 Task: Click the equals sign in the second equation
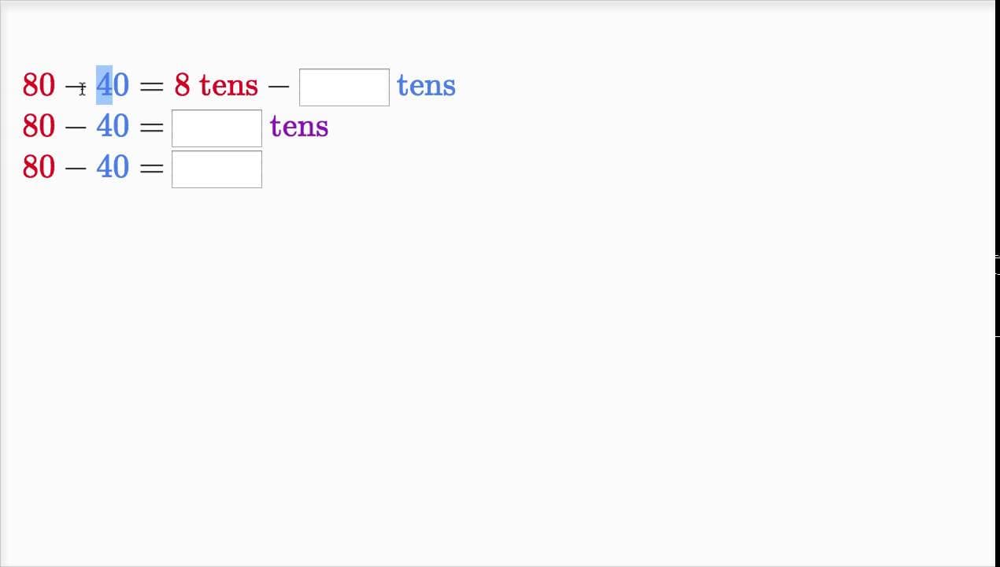[151, 127]
